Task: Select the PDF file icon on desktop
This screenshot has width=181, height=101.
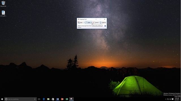Action: pyautogui.click(x=3, y=13)
